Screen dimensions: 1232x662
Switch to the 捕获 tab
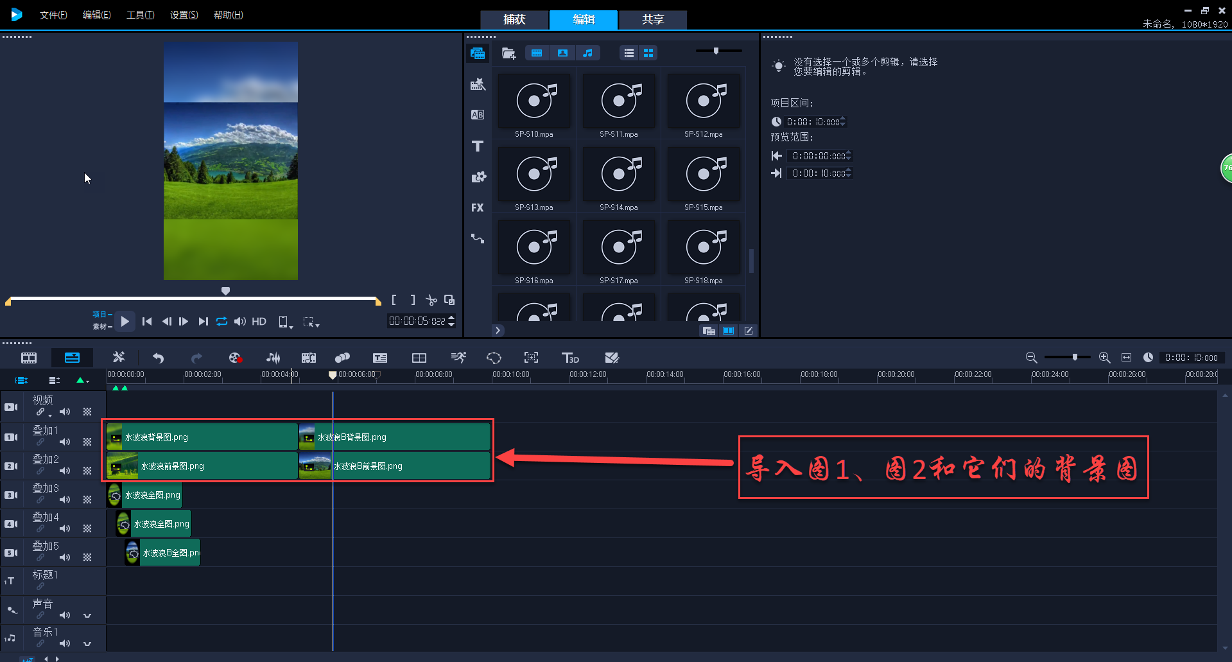click(x=514, y=19)
